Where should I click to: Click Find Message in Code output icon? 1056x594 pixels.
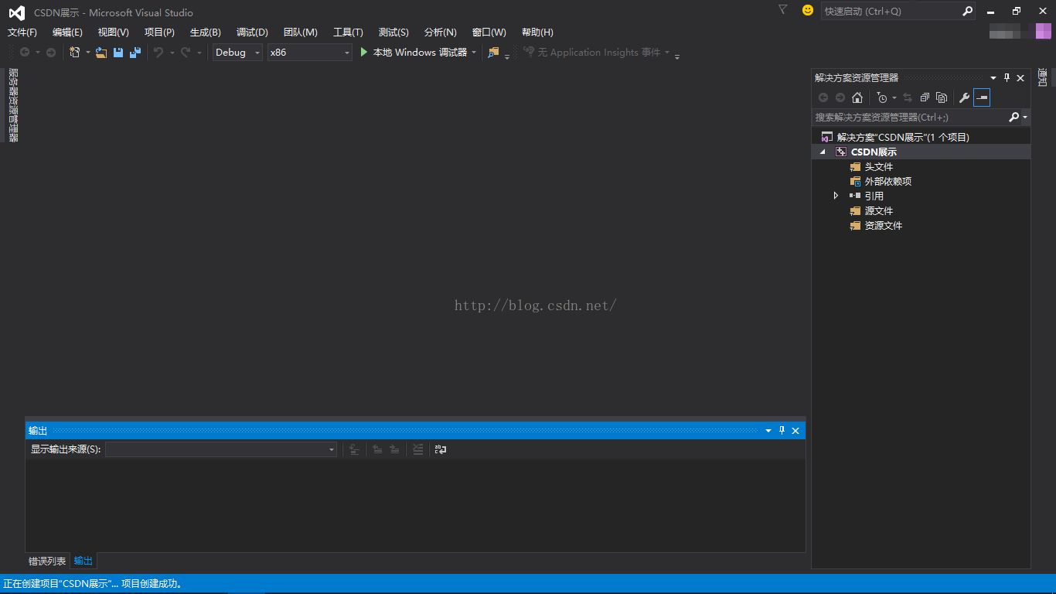coord(354,449)
